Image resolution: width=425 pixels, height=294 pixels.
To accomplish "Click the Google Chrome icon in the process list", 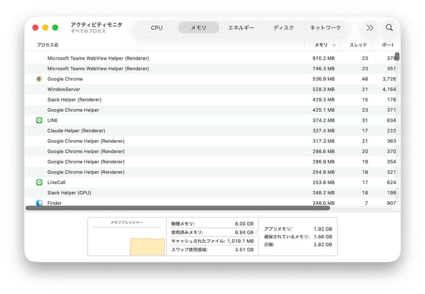I will point(39,79).
